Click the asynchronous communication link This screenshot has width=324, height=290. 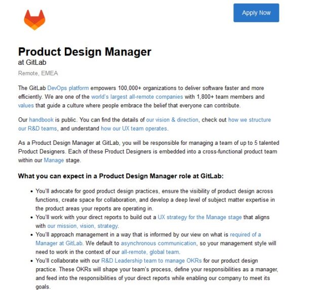(158, 243)
